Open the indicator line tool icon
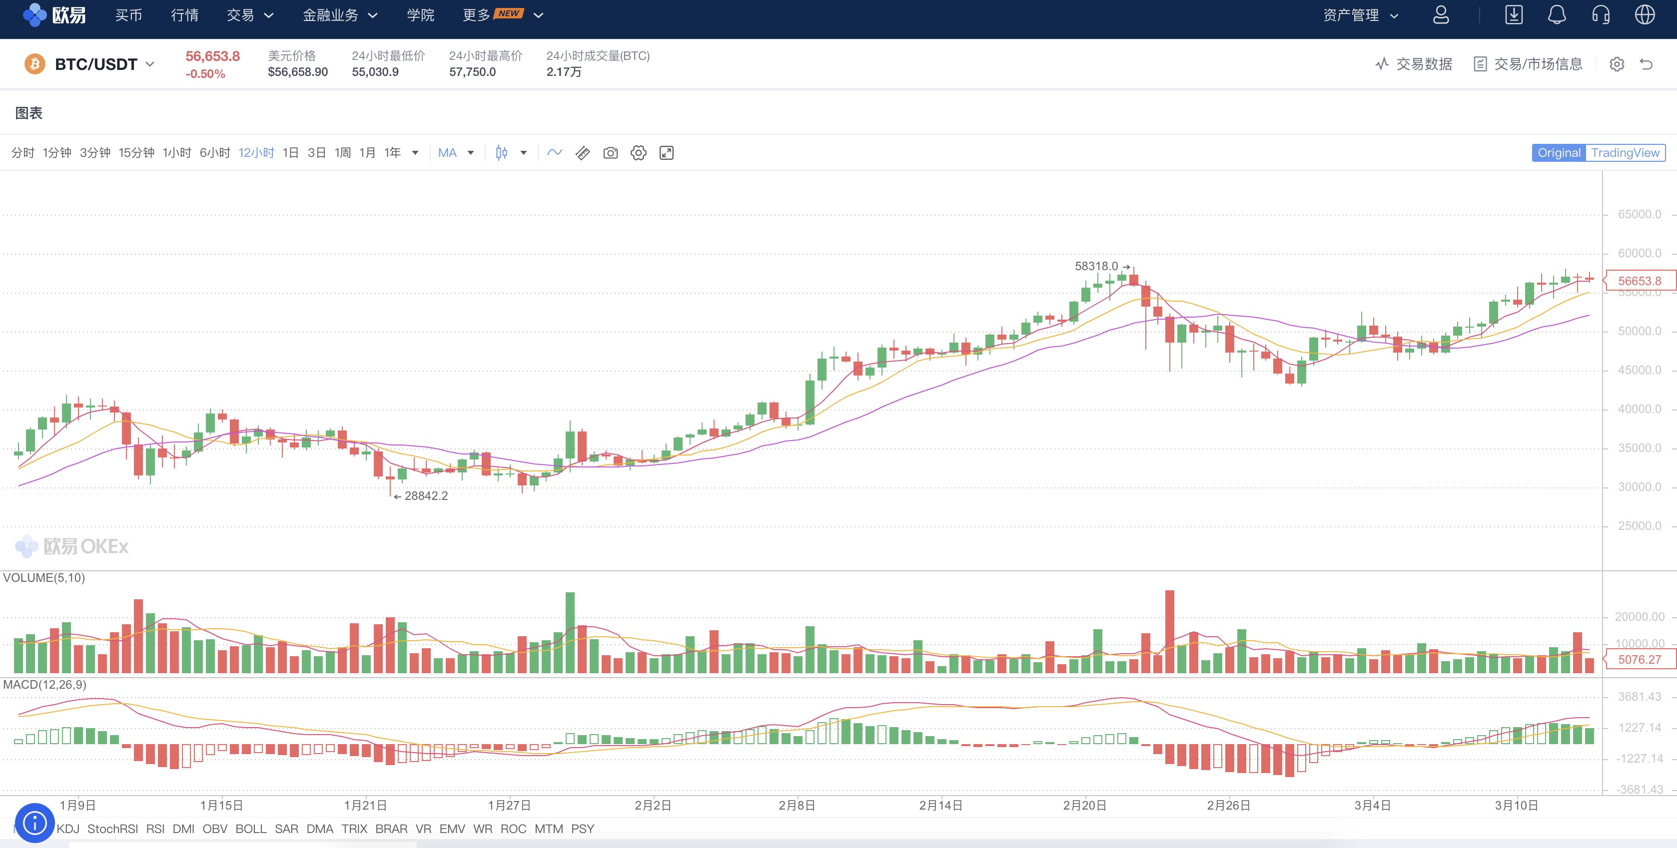This screenshot has width=1677, height=848. point(554,153)
